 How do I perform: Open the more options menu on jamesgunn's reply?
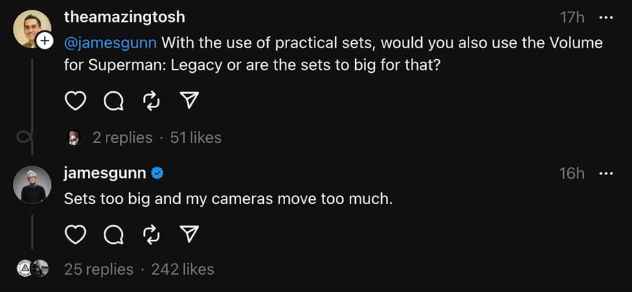pyautogui.click(x=605, y=174)
